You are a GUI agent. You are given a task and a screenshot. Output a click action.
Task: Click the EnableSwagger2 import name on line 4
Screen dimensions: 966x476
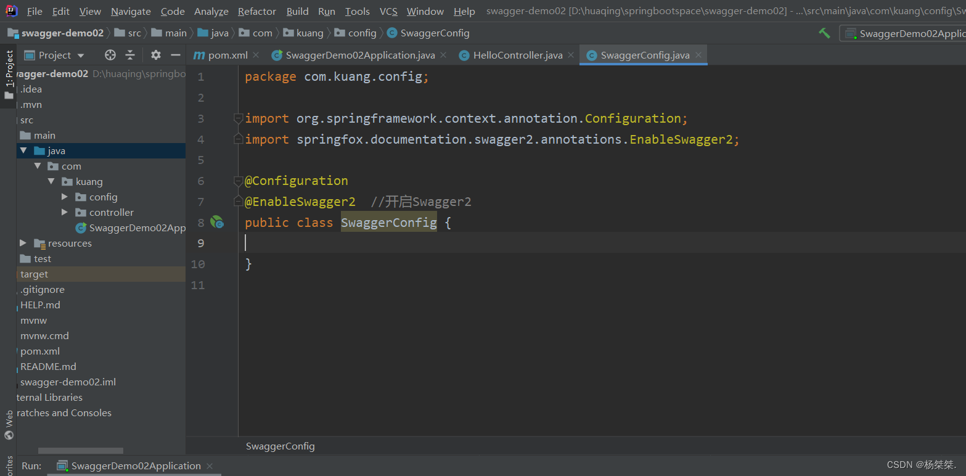point(681,139)
